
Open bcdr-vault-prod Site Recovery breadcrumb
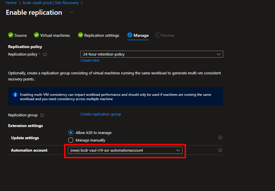pos(51,3)
